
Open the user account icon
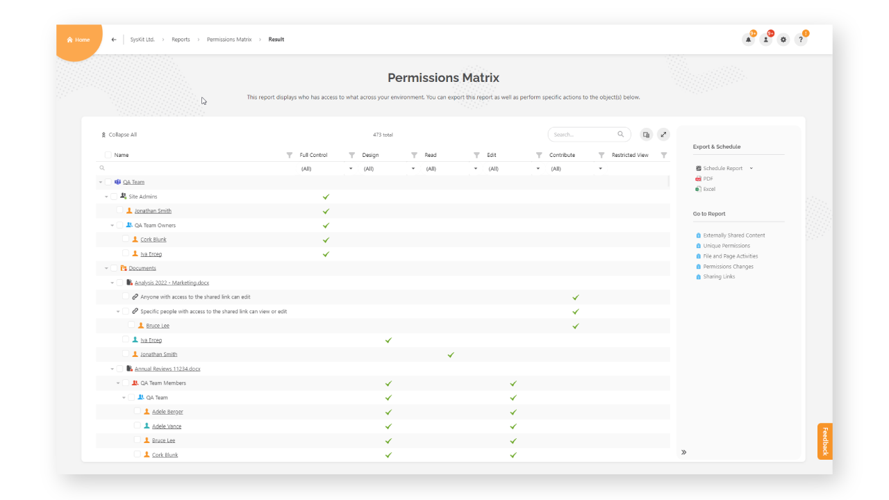click(765, 40)
